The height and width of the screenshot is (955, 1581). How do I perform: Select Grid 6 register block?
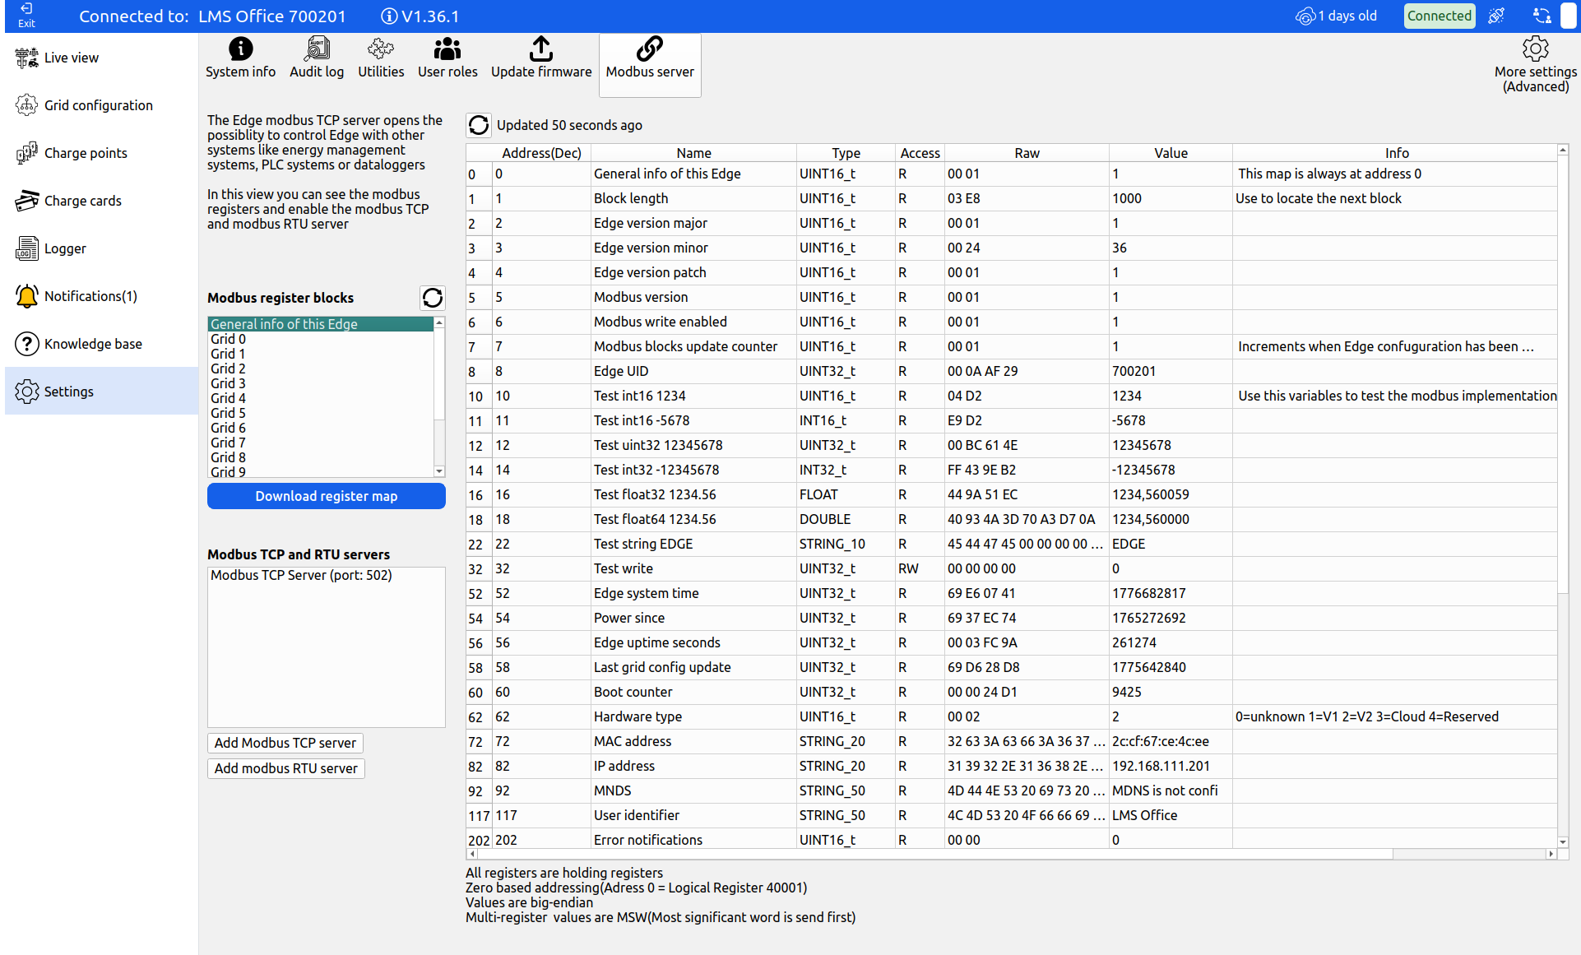[x=321, y=428]
